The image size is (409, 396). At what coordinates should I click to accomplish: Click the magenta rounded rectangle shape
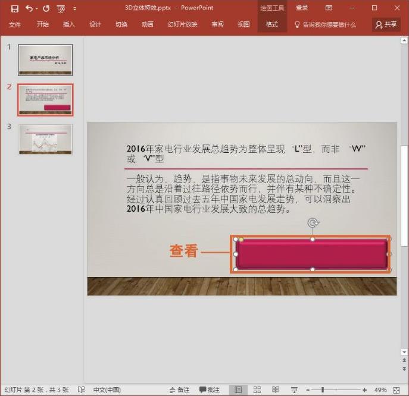tap(312, 254)
